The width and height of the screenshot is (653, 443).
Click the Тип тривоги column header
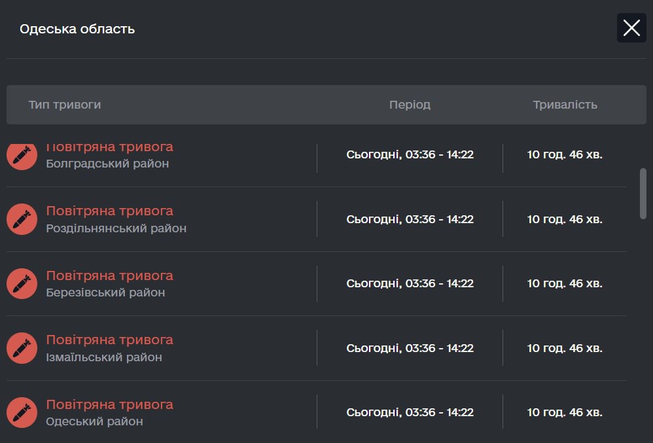click(65, 105)
